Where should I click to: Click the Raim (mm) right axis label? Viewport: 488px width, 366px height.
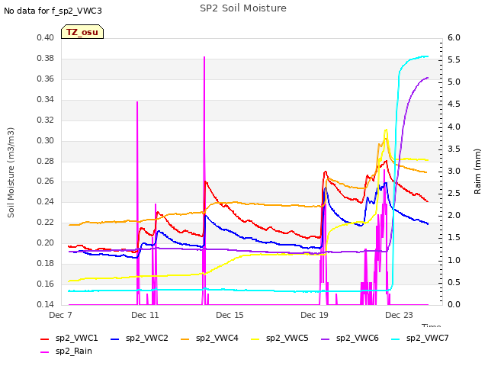[x=477, y=172]
